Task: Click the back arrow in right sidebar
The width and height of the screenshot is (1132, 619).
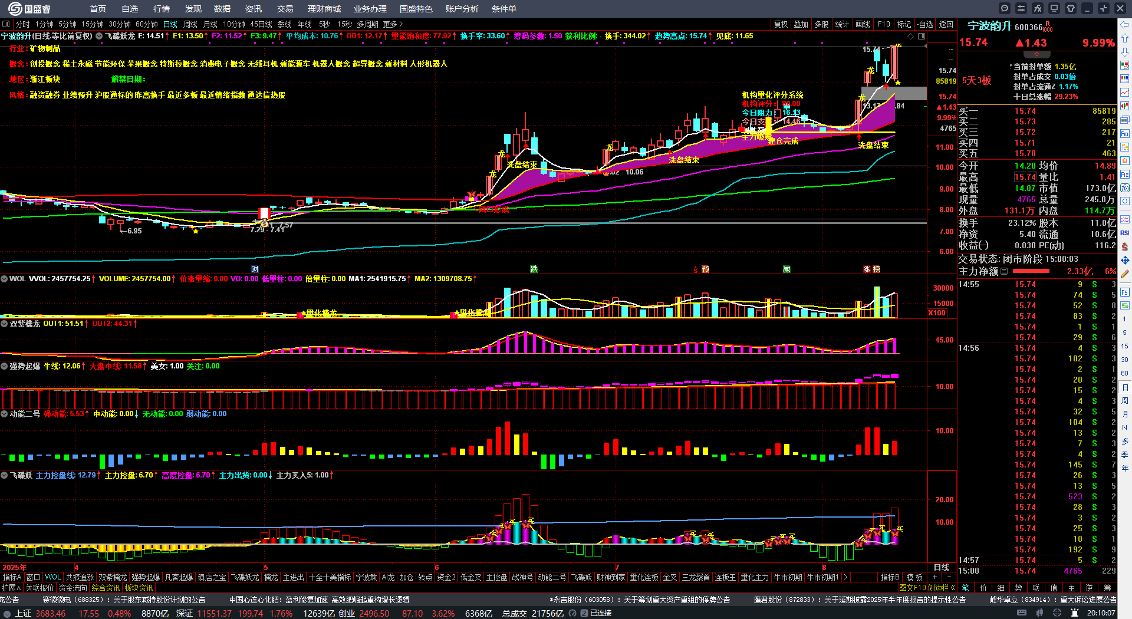Action: click(x=1125, y=25)
